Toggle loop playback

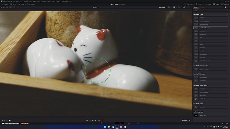[102, 120]
